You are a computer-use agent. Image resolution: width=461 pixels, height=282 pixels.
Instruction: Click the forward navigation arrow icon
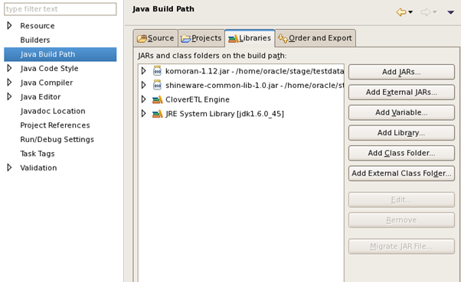click(426, 12)
